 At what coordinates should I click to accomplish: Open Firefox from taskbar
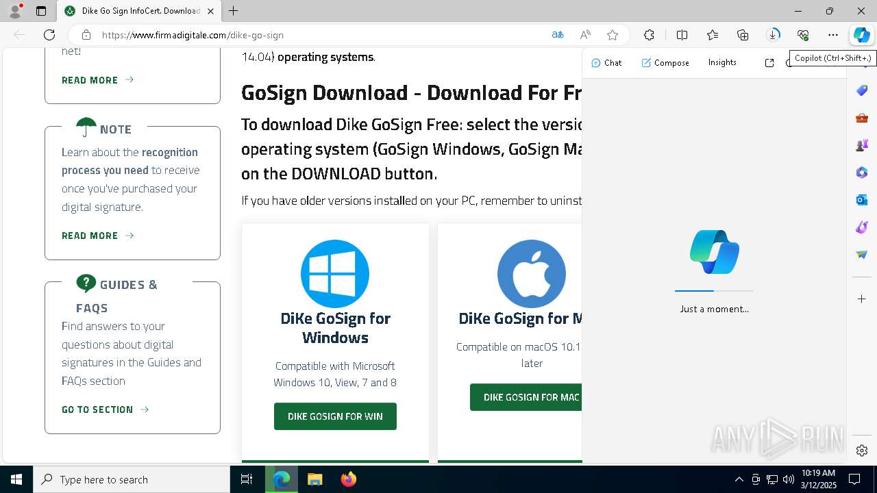(x=349, y=479)
